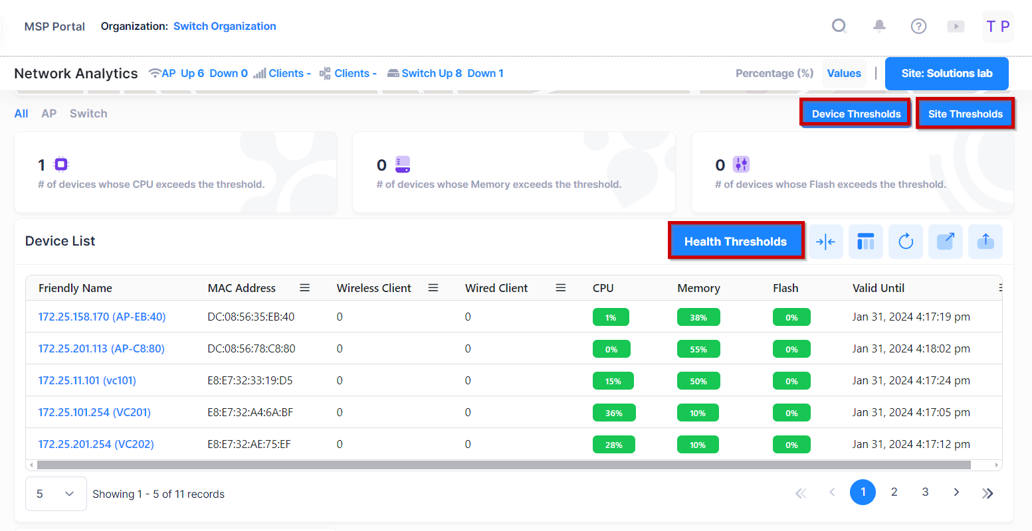Click the Friendly Name column header
1032x531 pixels.
[75, 288]
